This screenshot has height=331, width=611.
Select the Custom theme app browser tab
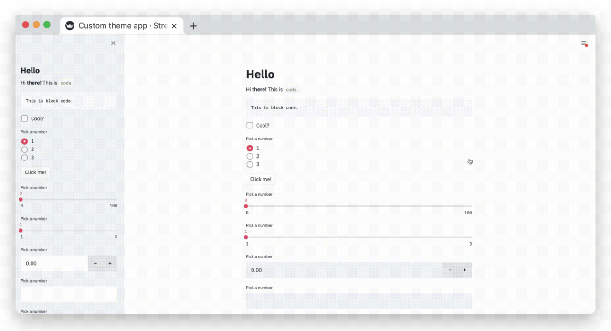coord(122,26)
